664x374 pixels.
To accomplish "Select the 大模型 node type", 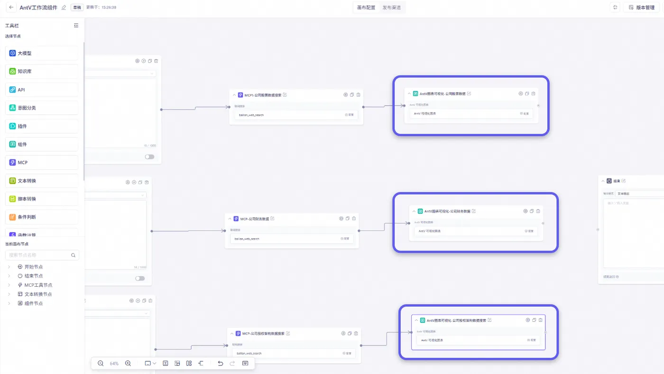I will 42,53.
